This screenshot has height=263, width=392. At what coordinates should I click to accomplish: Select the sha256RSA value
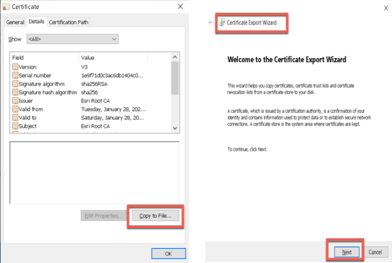tap(94, 84)
